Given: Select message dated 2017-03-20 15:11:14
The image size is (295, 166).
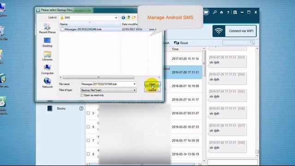Looking at the screenshot, I should click(185, 59).
